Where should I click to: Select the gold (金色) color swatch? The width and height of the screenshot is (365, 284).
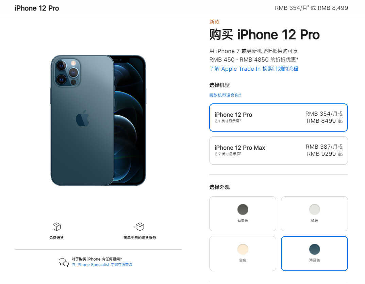coord(243,253)
